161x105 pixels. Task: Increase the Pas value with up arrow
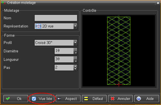(x=75, y=66)
